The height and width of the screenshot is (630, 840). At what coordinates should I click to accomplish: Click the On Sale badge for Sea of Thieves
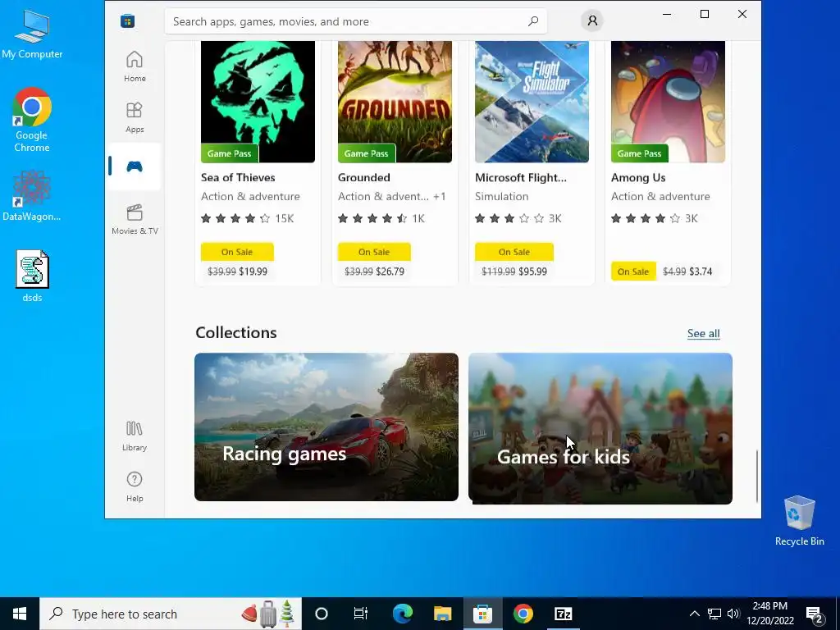[237, 252]
